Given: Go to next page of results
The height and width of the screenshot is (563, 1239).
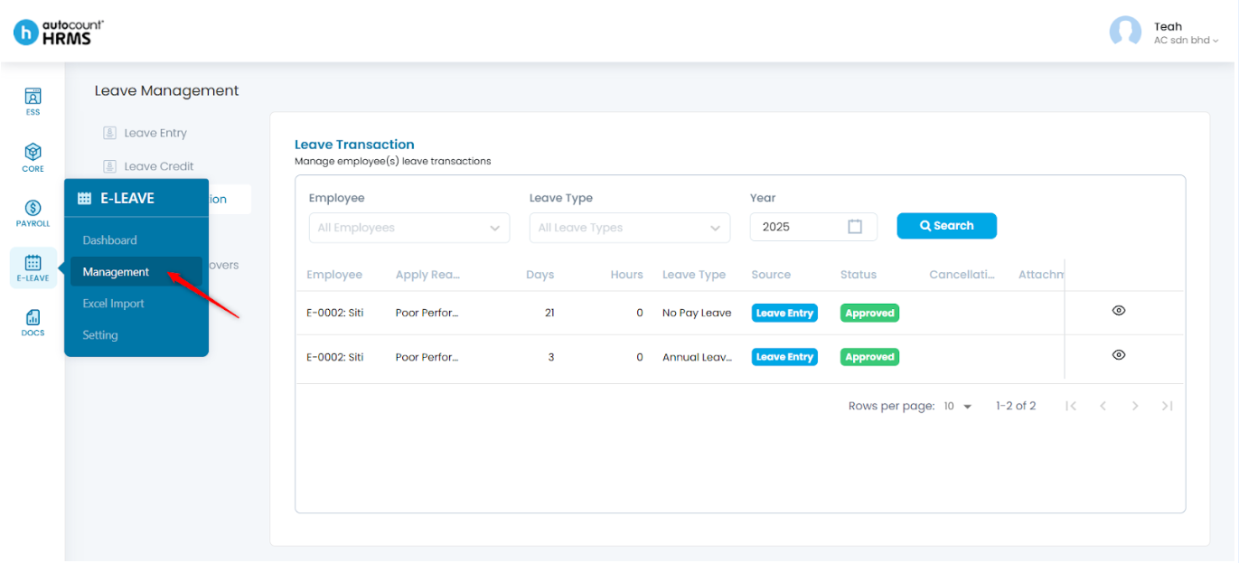Looking at the screenshot, I should tap(1135, 407).
